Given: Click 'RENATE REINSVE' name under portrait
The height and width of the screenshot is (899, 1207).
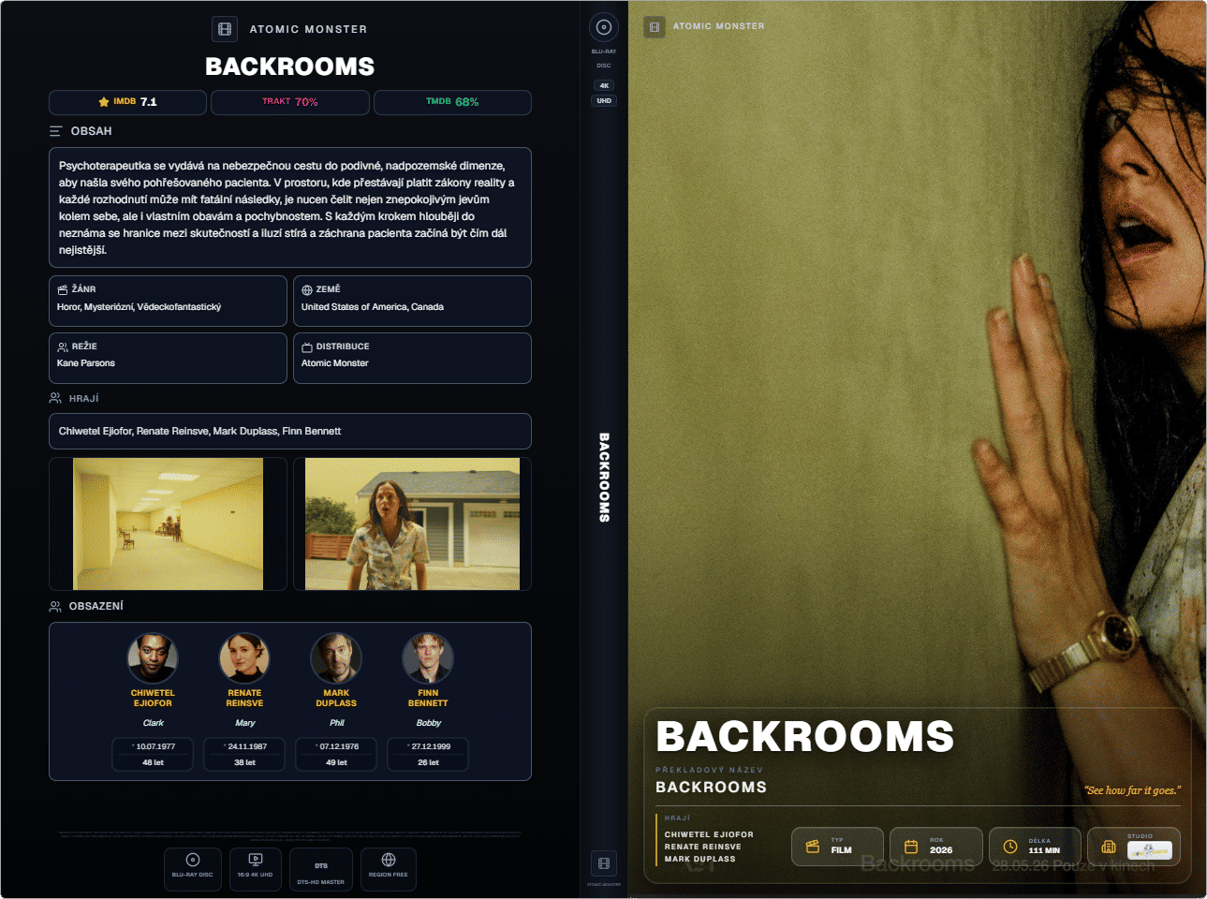Looking at the screenshot, I should [244, 698].
